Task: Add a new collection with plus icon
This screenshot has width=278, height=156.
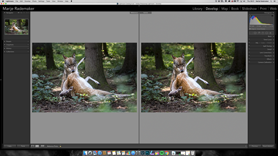Action: pos(28,52)
